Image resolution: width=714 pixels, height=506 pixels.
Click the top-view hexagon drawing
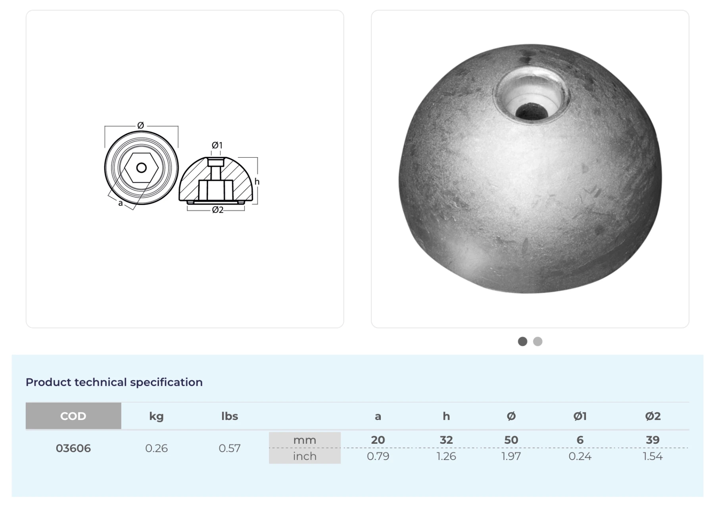click(141, 168)
